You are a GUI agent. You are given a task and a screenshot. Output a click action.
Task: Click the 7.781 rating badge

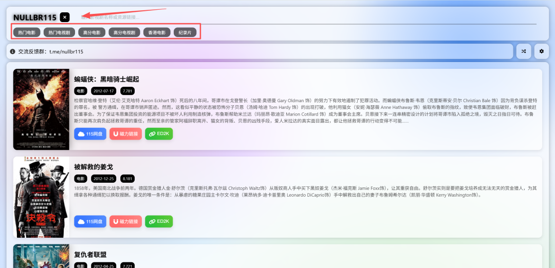pos(127,91)
